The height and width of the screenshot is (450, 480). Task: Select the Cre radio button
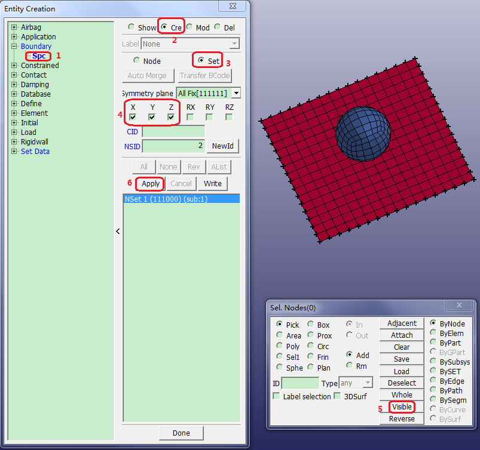point(164,27)
